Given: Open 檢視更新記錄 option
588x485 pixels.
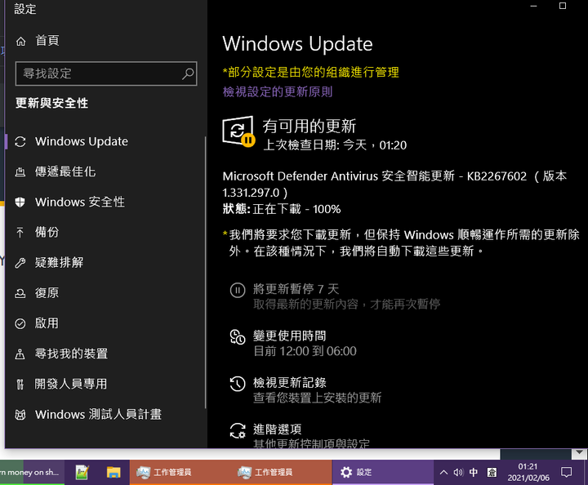Looking at the screenshot, I should point(305,390).
